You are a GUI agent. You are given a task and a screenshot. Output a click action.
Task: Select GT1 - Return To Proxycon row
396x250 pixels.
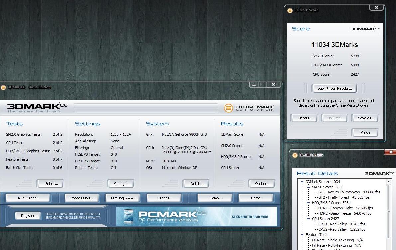(349, 192)
